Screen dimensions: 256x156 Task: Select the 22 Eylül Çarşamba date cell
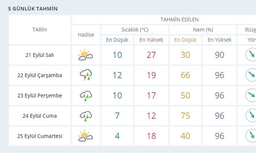[x=40, y=75]
